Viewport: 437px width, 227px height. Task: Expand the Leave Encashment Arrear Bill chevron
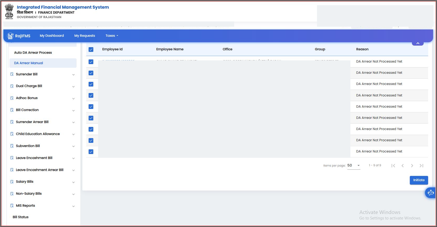click(73, 170)
